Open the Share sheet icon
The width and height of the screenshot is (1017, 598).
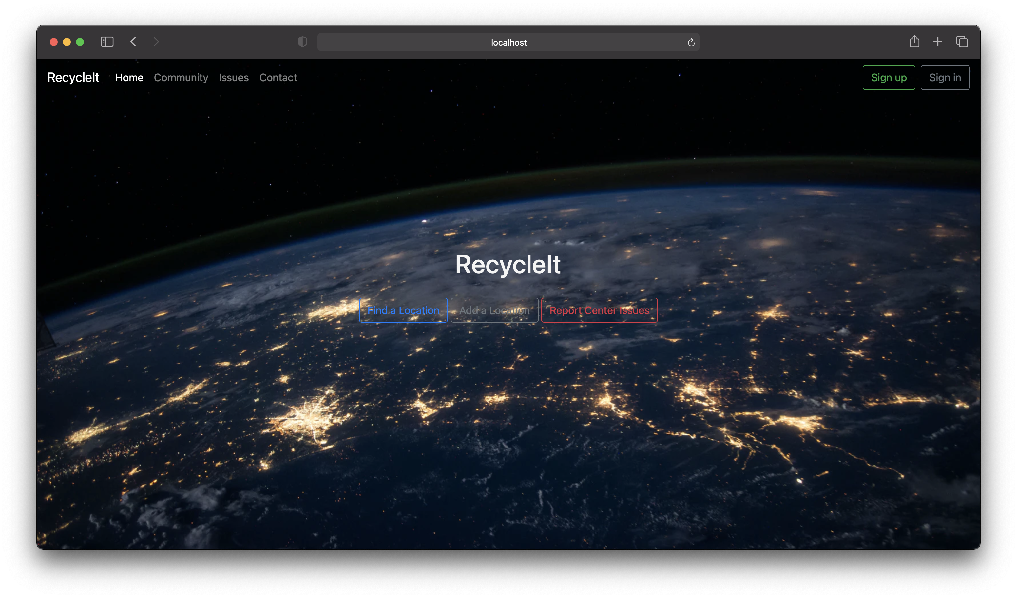click(x=914, y=42)
